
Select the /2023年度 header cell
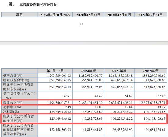click(119, 71)
